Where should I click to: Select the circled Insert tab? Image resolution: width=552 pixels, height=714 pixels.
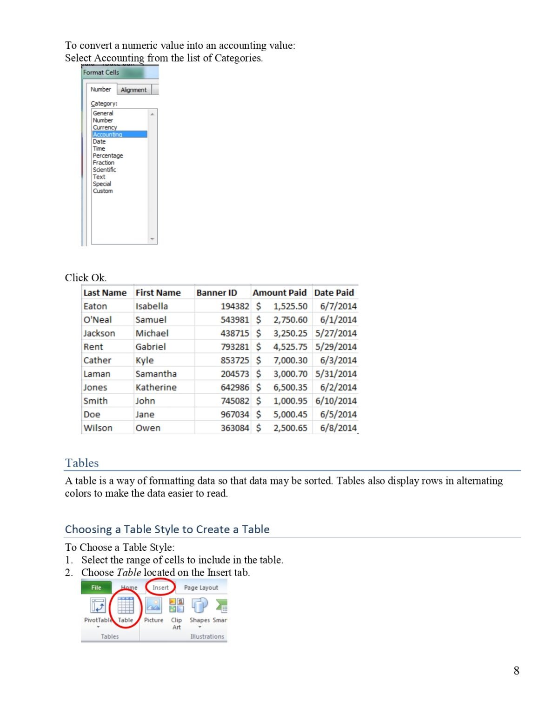point(160,588)
